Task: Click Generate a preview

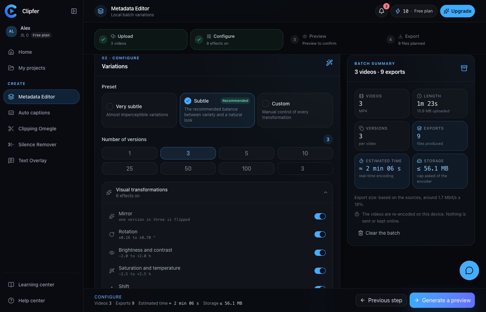Action: pyautogui.click(x=442, y=300)
